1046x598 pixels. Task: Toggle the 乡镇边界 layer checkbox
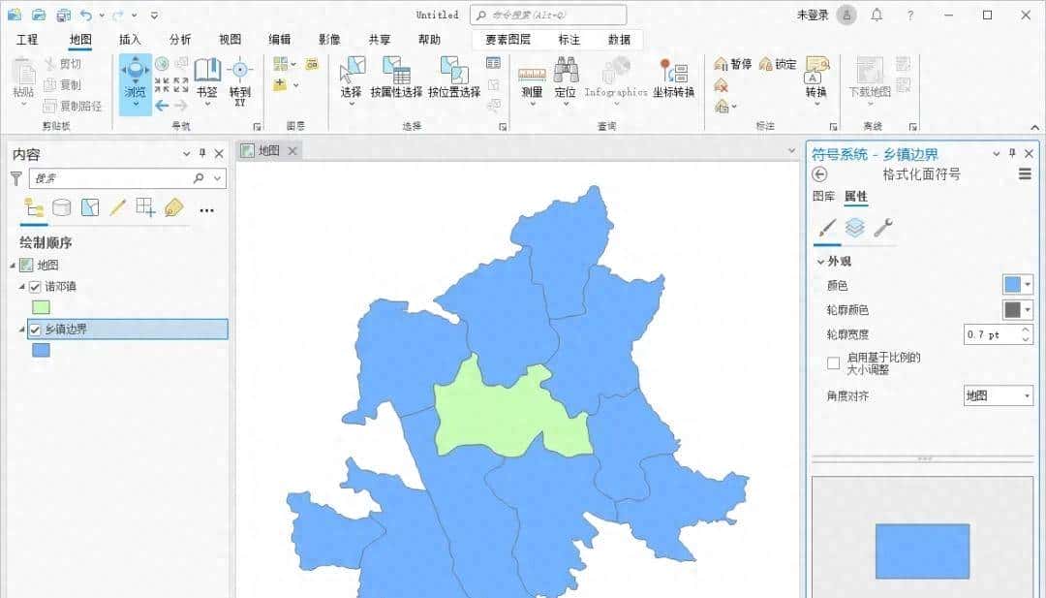point(36,330)
